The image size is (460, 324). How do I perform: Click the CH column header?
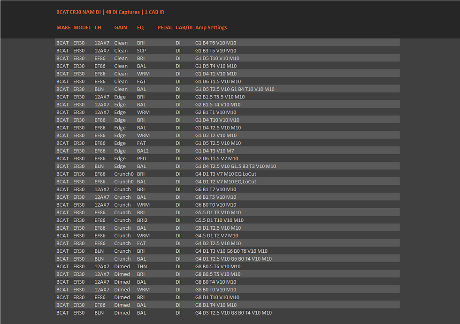coord(98,28)
